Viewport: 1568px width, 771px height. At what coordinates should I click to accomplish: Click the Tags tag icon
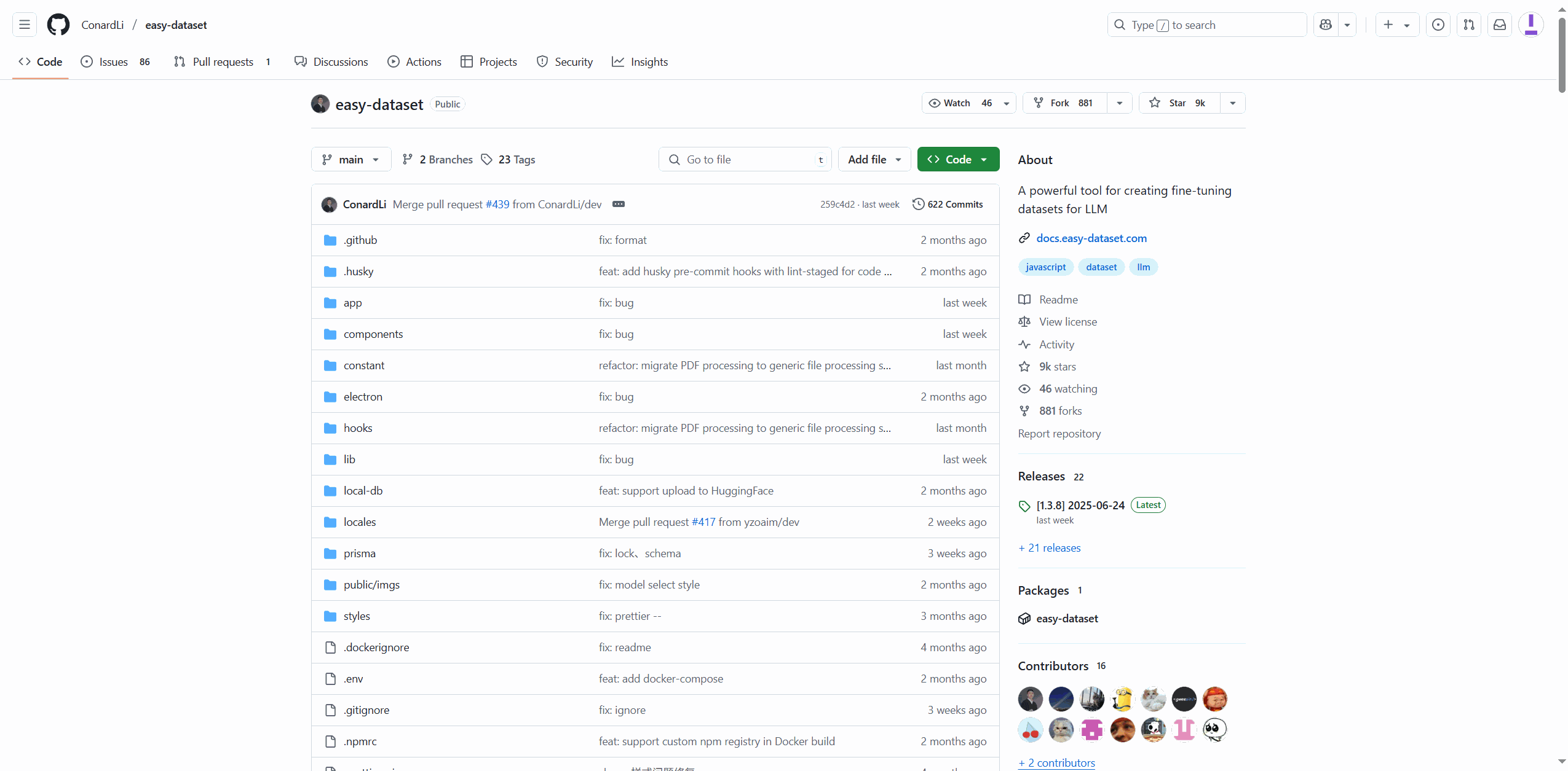tap(487, 160)
